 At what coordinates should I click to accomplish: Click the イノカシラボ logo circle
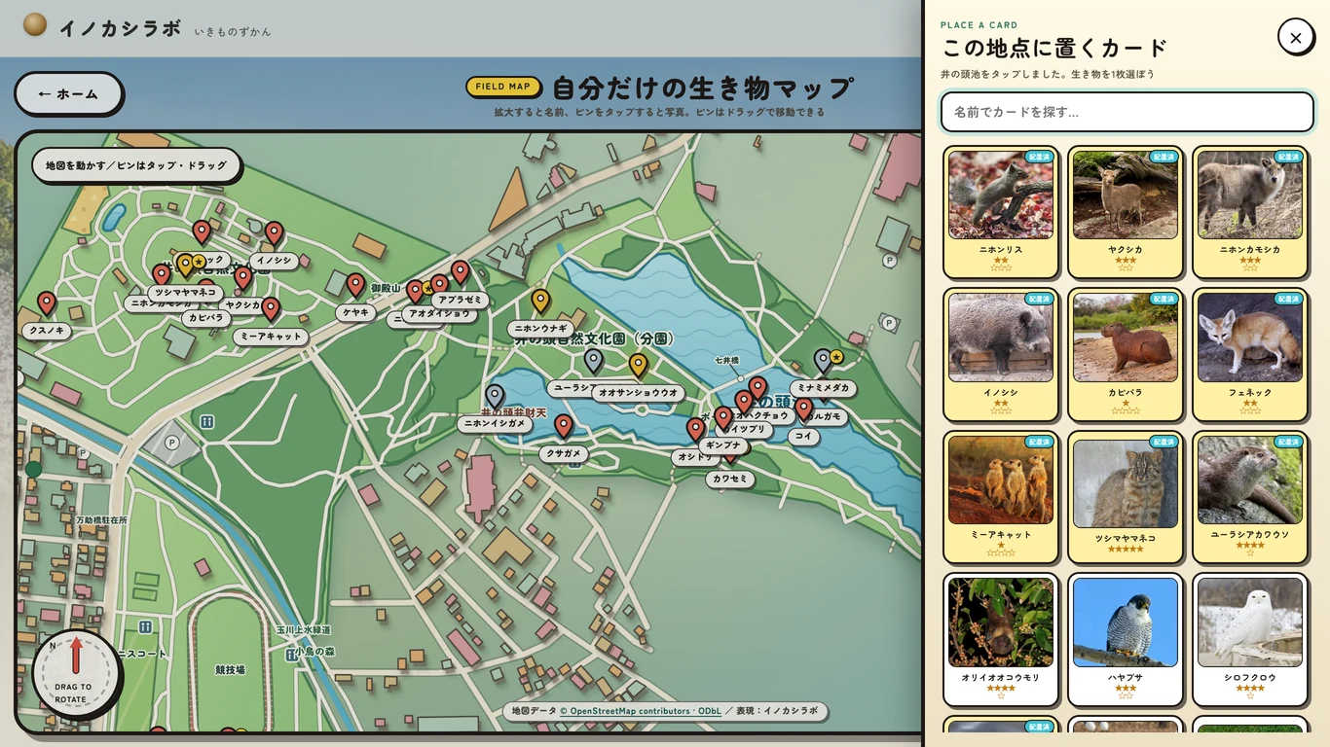click(x=35, y=24)
